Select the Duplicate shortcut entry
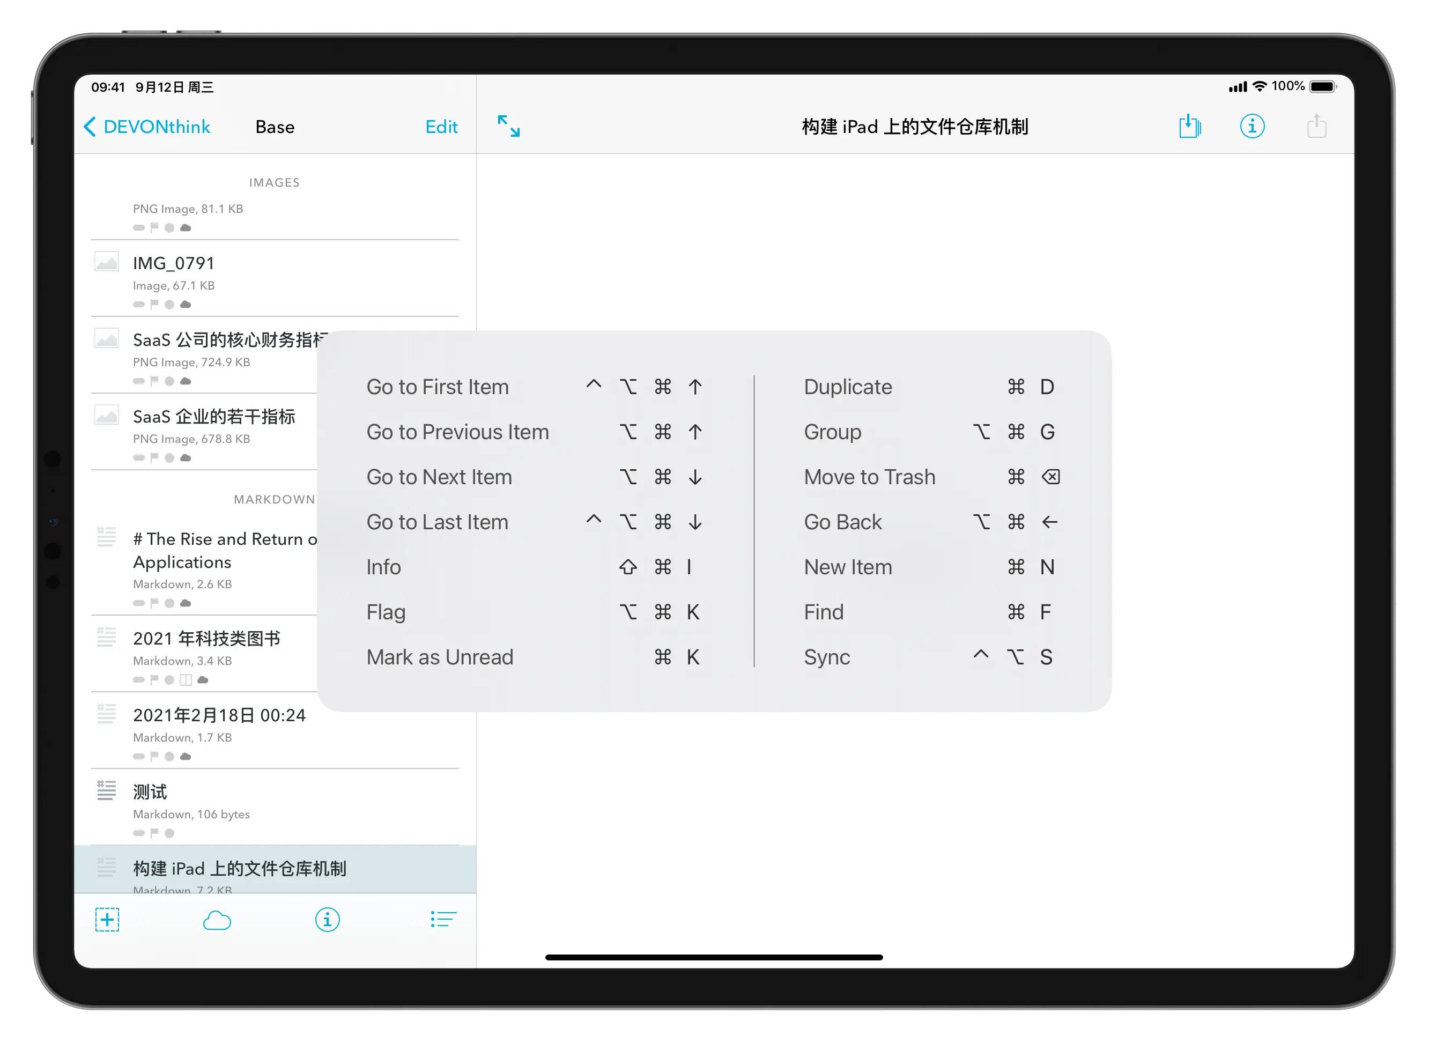The height and width of the screenshot is (1043, 1429). coord(847,387)
